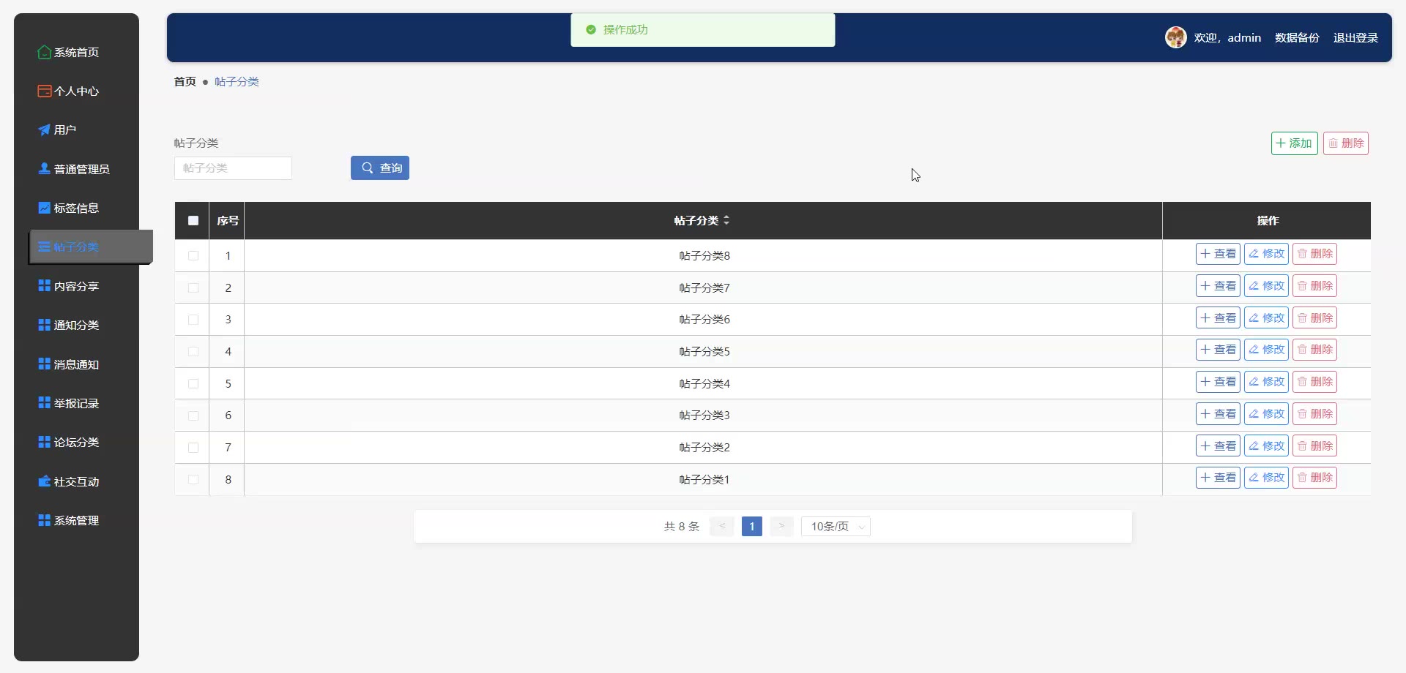Click 查看 button for 帖子分类8
Viewport: 1406px width, 673px height.
[x=1218, y=254]
